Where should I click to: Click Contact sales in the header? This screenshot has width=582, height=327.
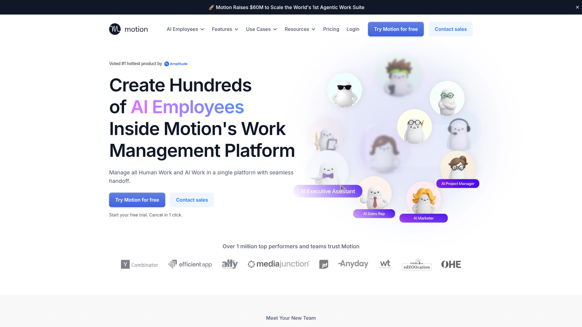451,29
